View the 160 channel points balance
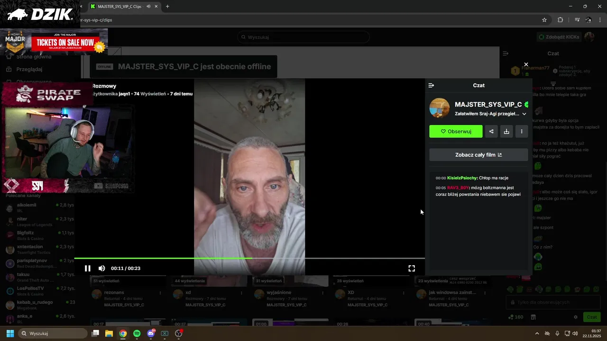The height and width of the screenshot is (341, 607). coord(515,317)
